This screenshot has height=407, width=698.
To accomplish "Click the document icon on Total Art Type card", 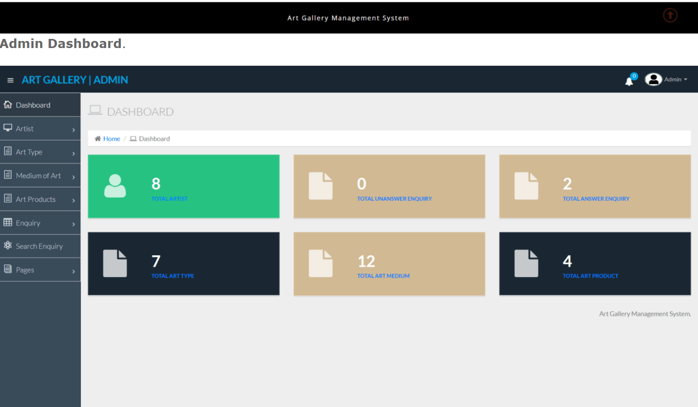I will pyautogui.click(x=115, y=263).
